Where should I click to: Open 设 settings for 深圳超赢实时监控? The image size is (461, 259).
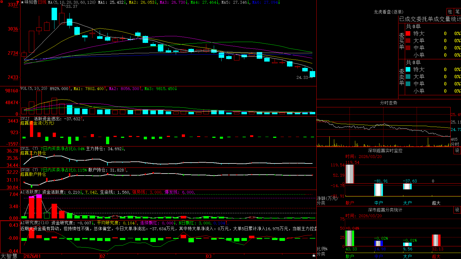(457, 151)
